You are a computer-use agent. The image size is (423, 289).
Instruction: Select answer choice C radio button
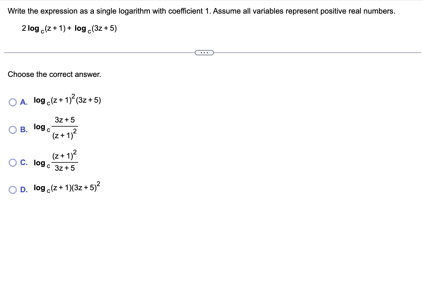(12, 162)
